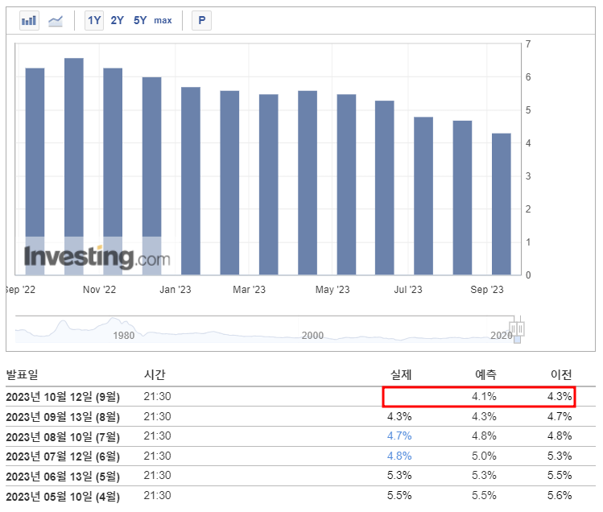Select the 2023년 10월 12일 (9월) row
This screenshot has width=603, height=512.
(301, 397)
